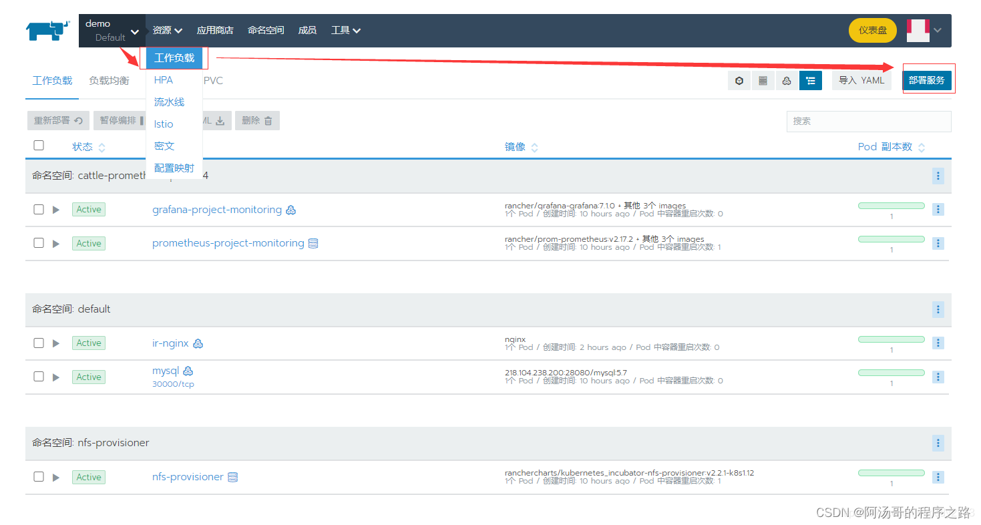Switch to the 工作负载 tab
This screenshot has height=525, width=981.
tap(52, 81)
